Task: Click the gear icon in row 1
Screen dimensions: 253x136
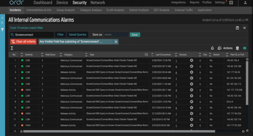Action: pyautogui.click(x=192, y=60)
